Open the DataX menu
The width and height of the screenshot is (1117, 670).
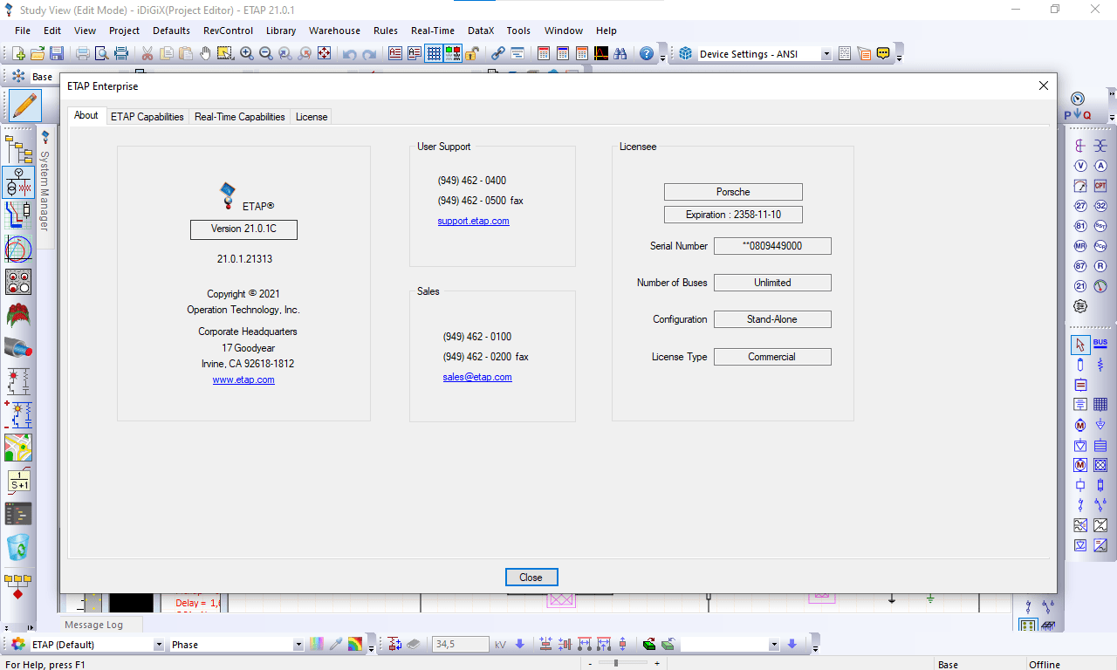[481, 31]
